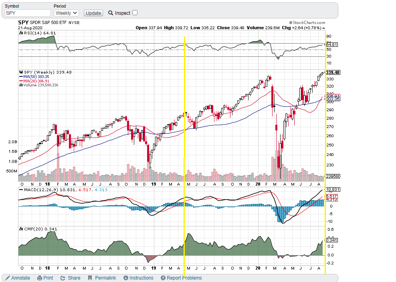Click the 0.341 CMF tag on right axis
396x282 pixels.
tap(331, 240)
